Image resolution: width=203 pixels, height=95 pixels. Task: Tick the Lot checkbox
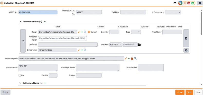click(20, 75)
